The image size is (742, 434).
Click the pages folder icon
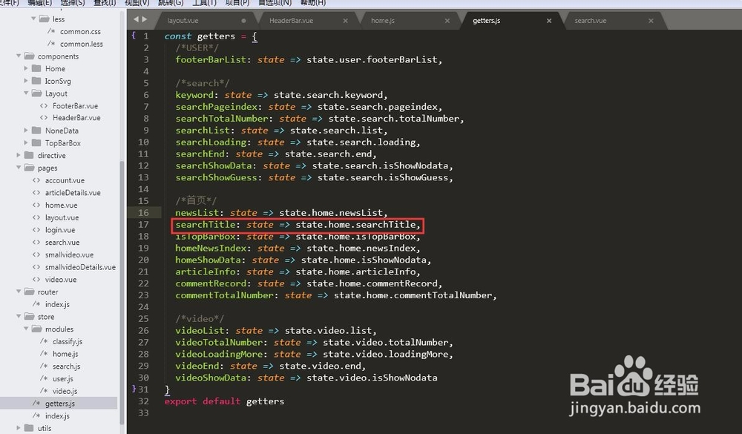[30, 168]
